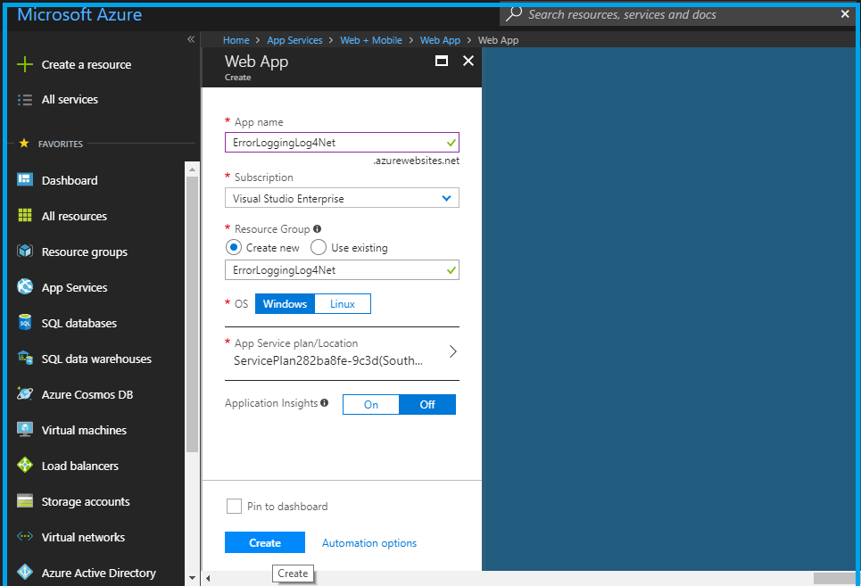Screen dimensions: 861x586
Task: Choose Linux as the OS
Action: click(x=343, y=304)
